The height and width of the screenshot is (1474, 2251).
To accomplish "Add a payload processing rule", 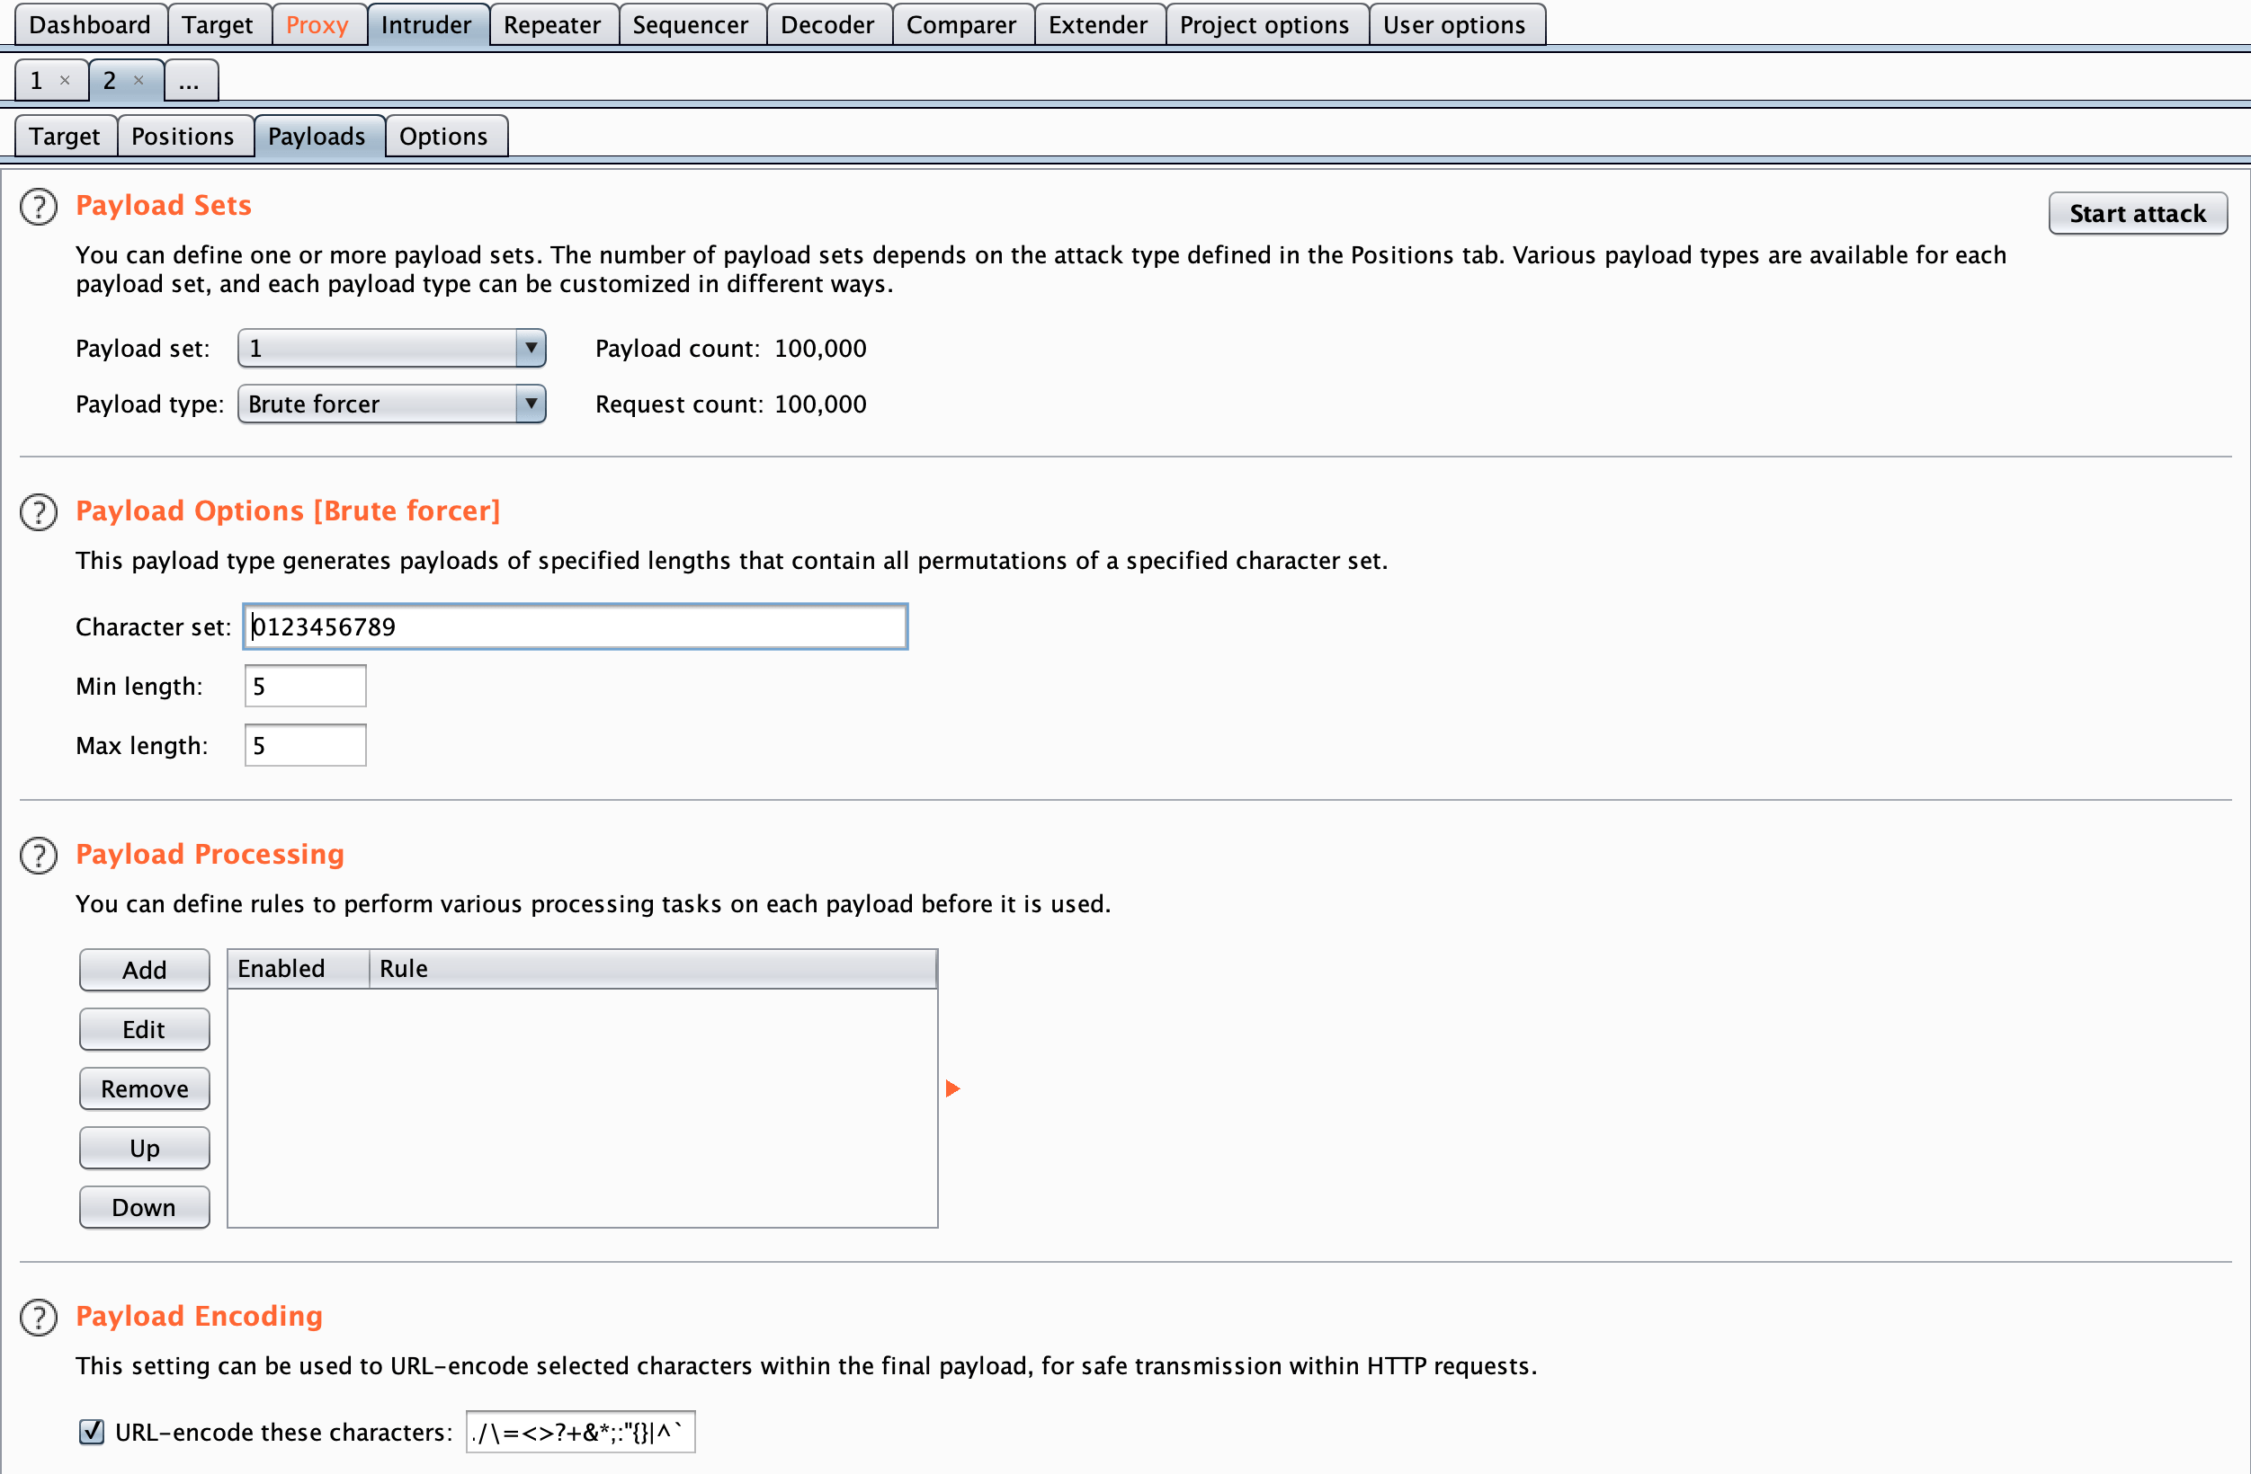I will [x=145, y=970].
